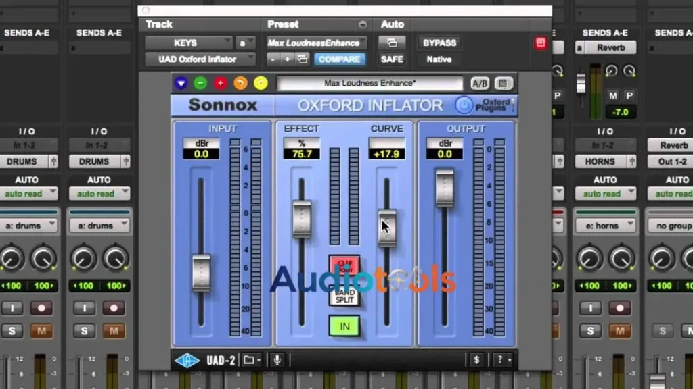The width and height of the screenshot is (693, 389).
Task: Click the orange undo icon in the Inflator toolbar
Action: [240, 83]
